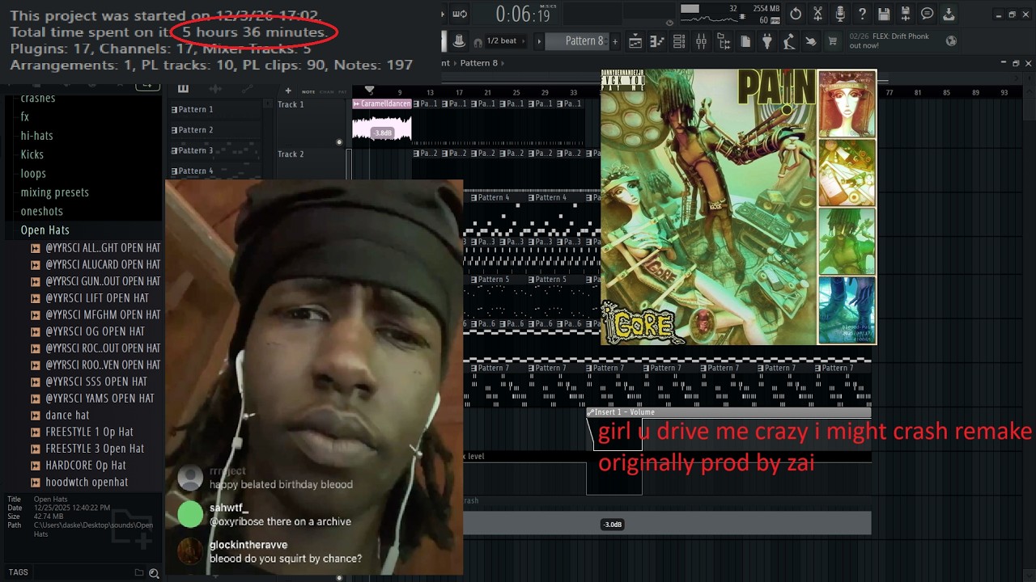The image size is (1036, 582).
Task: Expand the Kicks folder
Action: pos(32,154)
